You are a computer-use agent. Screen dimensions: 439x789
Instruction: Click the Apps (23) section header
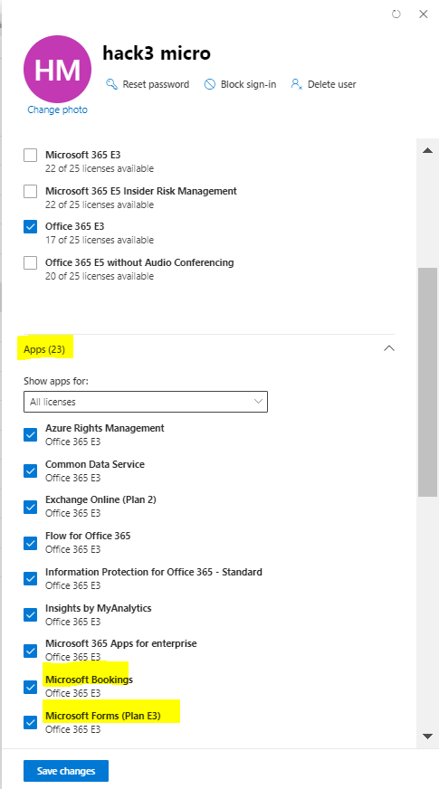(44, 349)
